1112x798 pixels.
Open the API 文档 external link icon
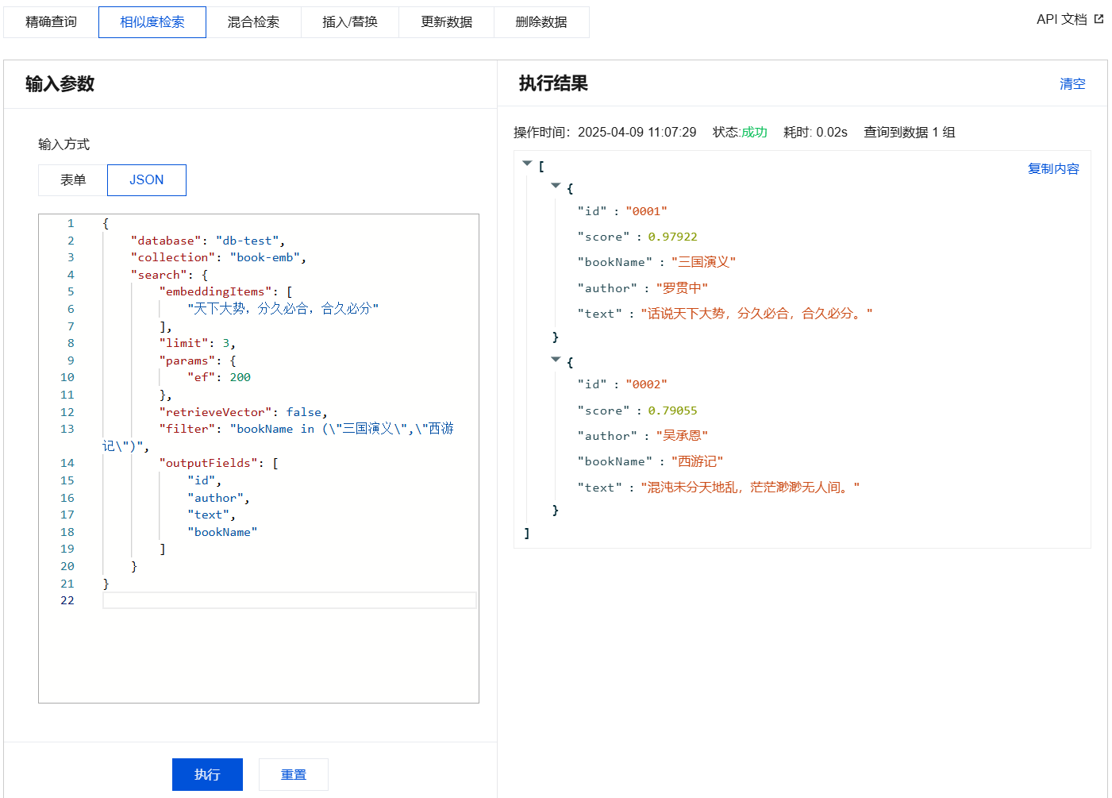pos(1099,19)
